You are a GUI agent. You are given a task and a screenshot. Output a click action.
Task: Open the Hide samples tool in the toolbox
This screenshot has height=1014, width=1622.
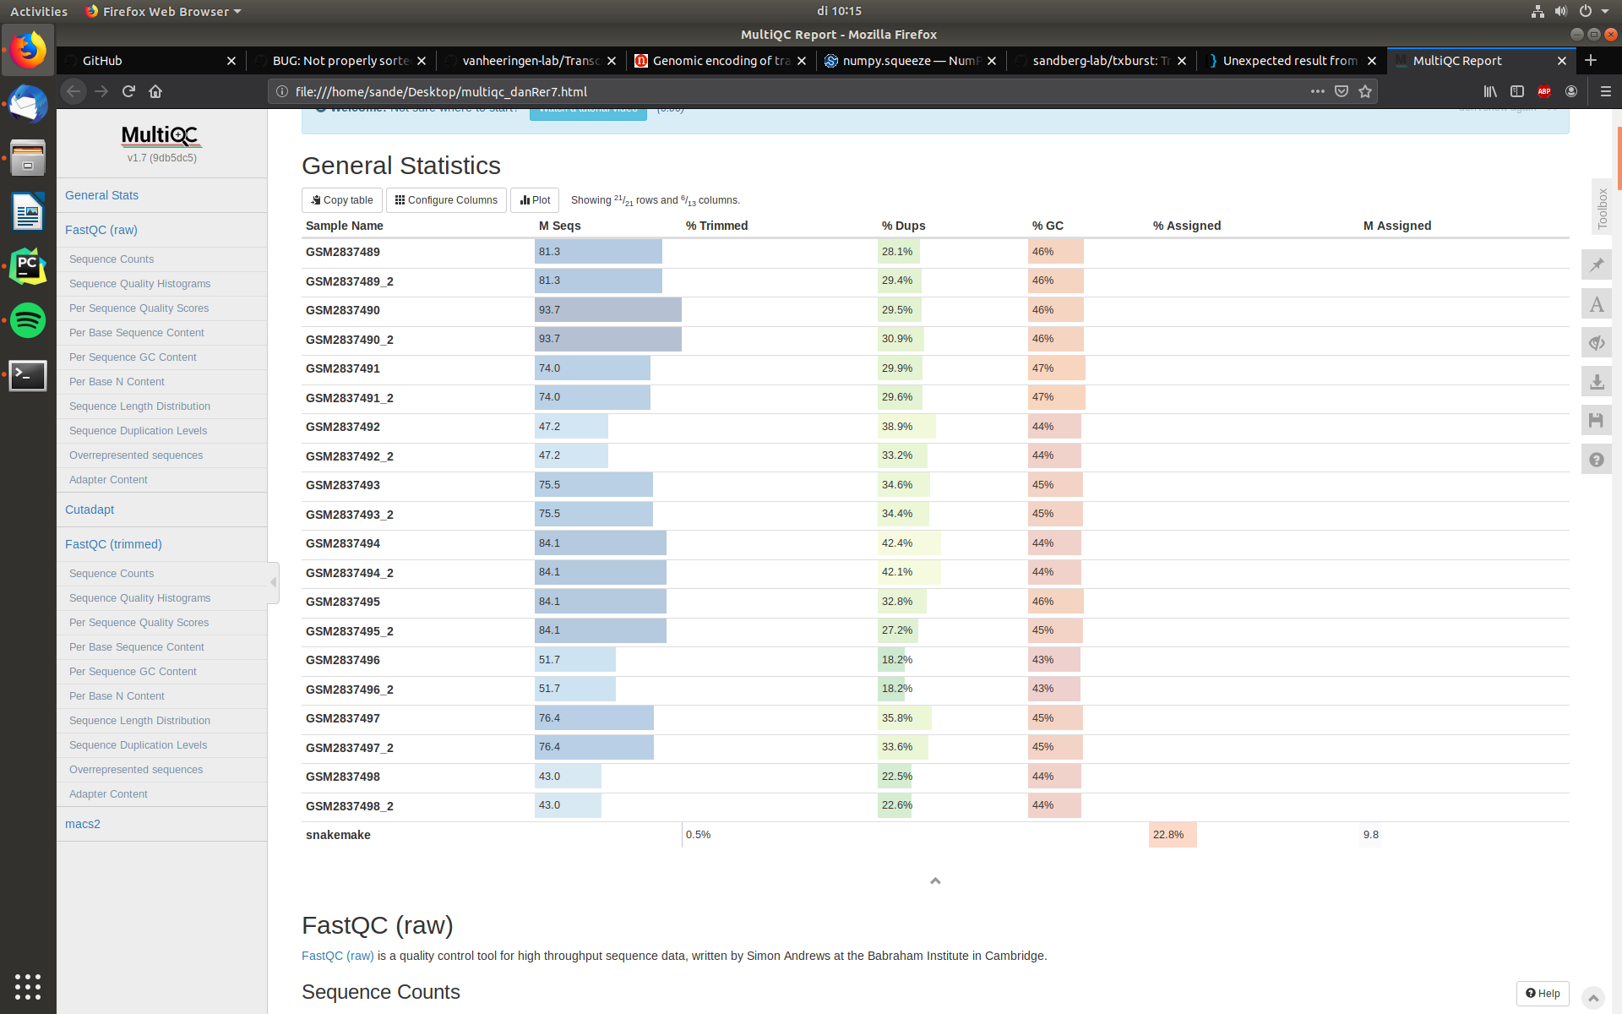point(1597,342)
